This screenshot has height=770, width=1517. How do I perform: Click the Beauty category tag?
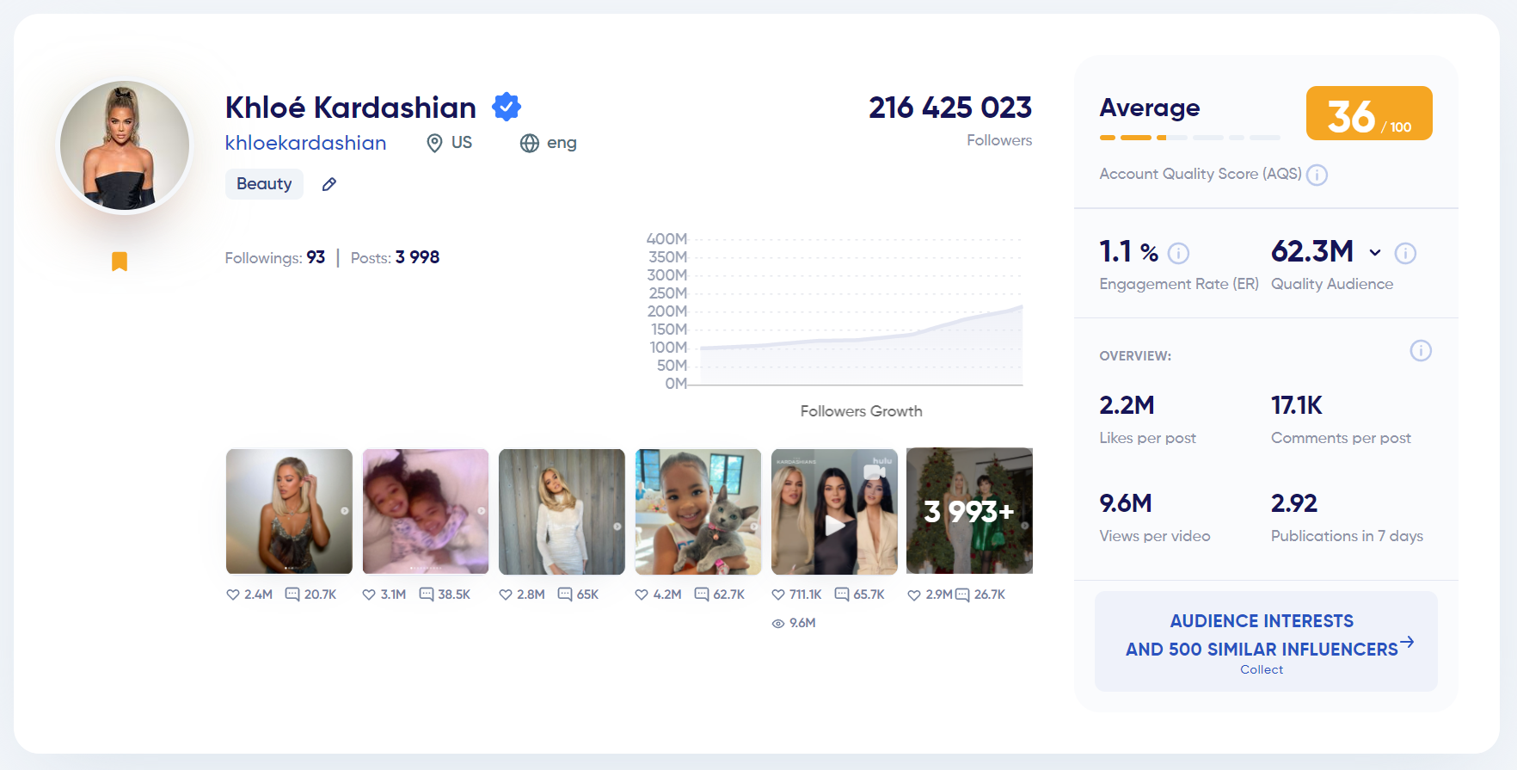(x=264, y=184)
